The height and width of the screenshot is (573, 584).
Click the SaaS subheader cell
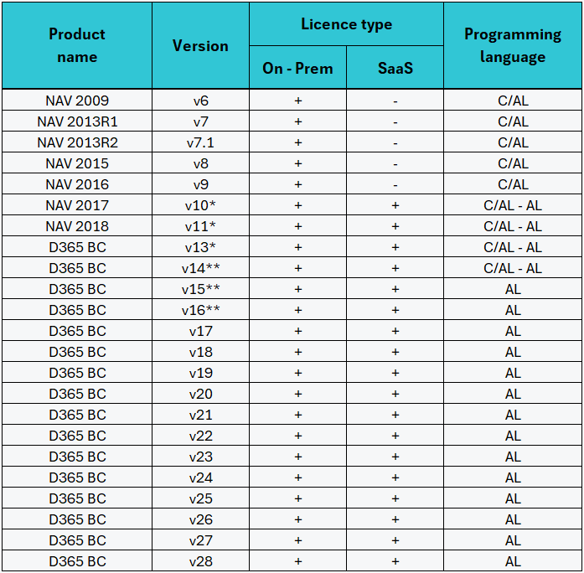(x=395, y=68)
